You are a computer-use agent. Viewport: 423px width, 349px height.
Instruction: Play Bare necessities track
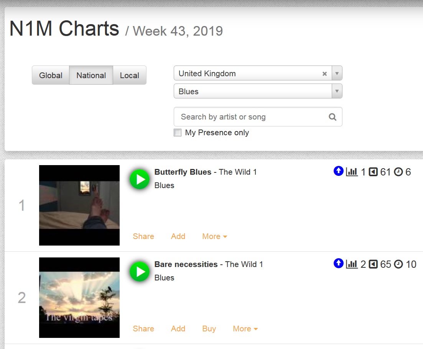(140, 271)
